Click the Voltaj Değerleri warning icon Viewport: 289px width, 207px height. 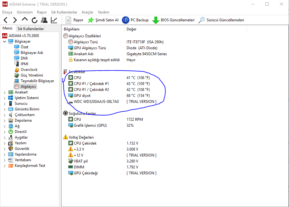point(66,137)
